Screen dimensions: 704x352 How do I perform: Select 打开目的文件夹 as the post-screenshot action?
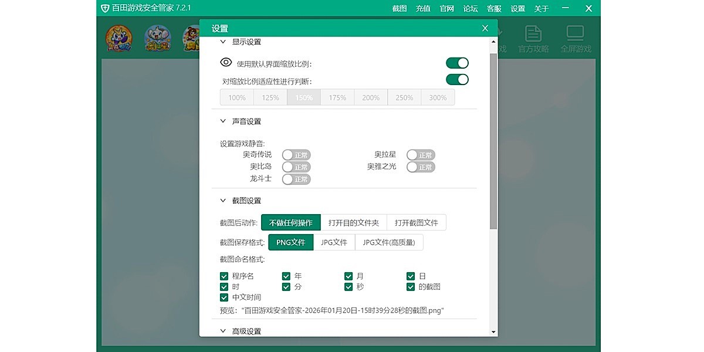coord(354,223)
